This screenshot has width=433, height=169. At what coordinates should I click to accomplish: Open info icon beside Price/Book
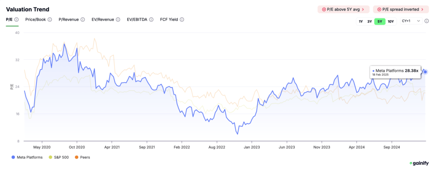pyautogui.click(x=50, y=19)
